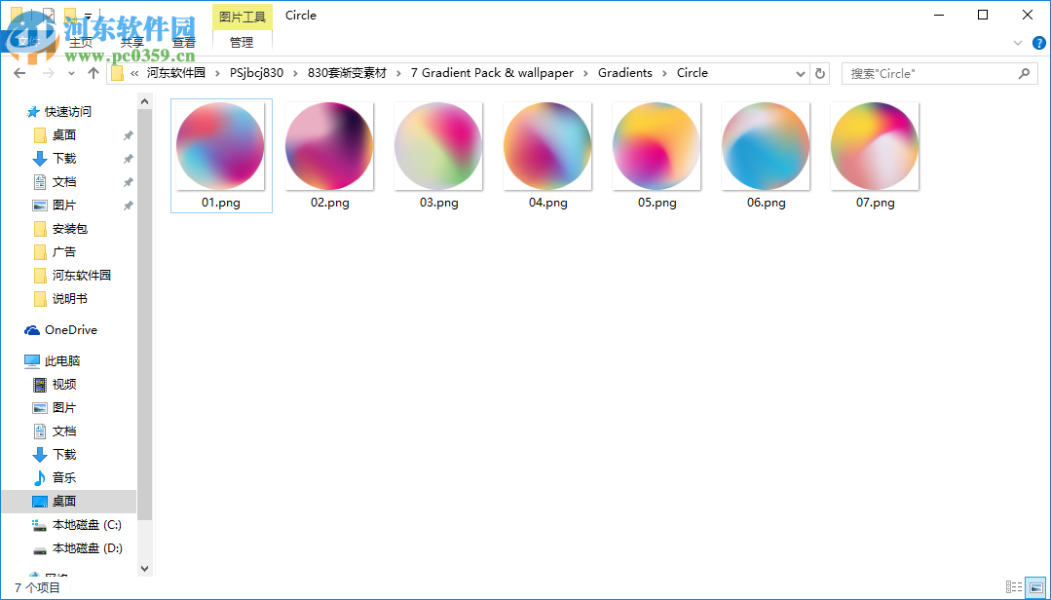Go back with the left arrow button

19,73
